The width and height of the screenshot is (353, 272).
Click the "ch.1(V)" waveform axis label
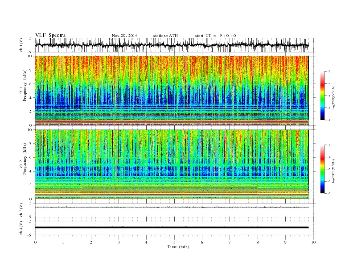tap(21, 45)
